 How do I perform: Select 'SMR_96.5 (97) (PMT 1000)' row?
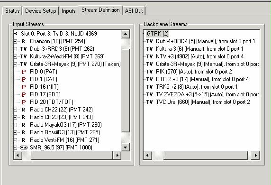[61, 148]
